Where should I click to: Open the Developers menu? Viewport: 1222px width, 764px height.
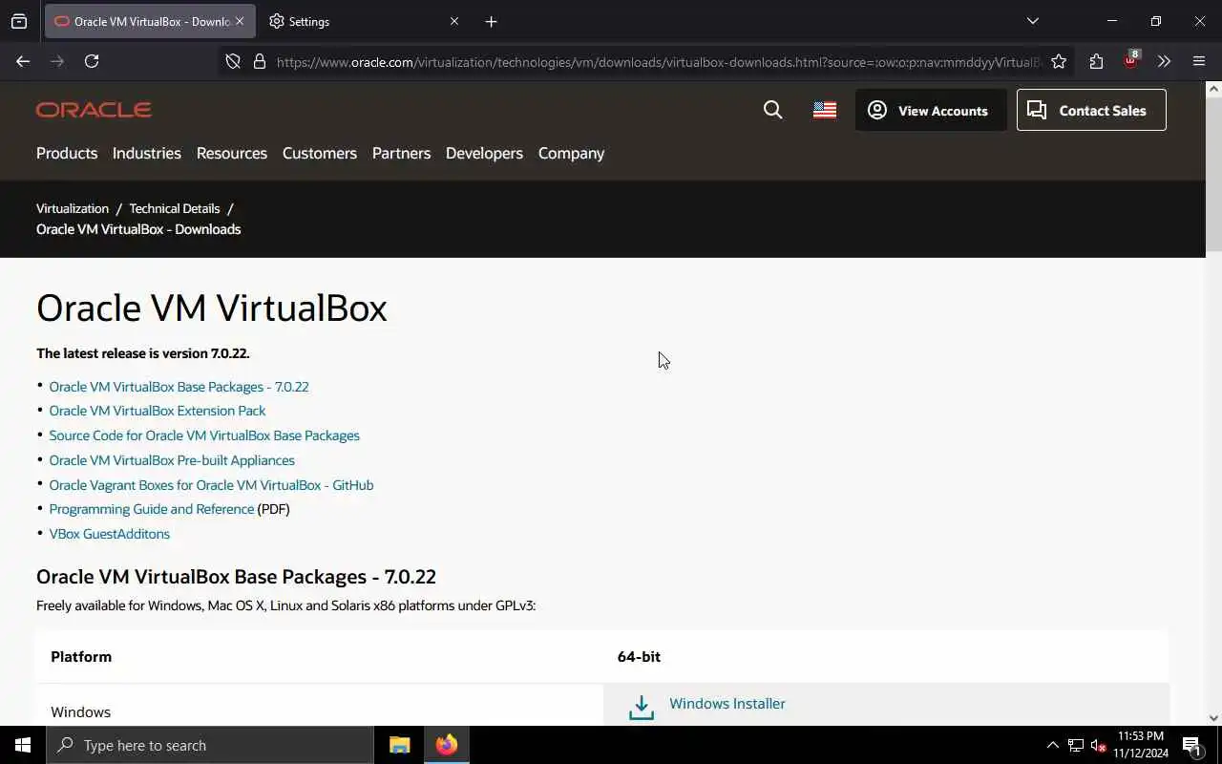(x=484, y=153)
